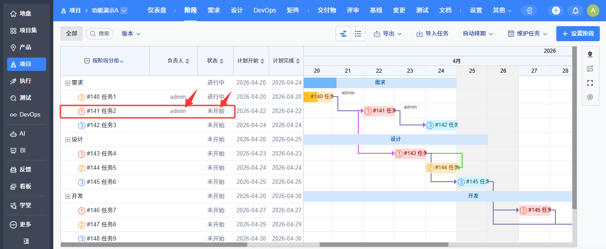Open the 看板 sidebar item
This screenshot has width=606, height=249.
click(x=27, y=187)
